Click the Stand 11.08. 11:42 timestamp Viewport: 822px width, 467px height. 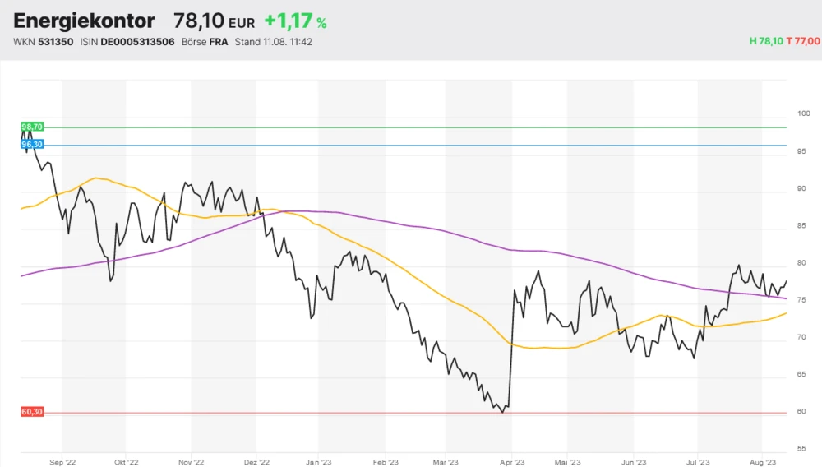pyautogui.click(x=273, y=42)
